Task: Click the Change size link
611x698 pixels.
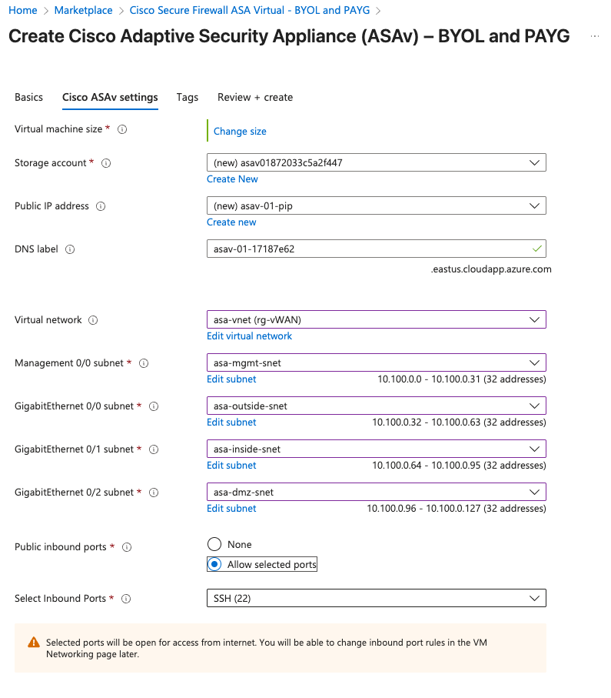Action: coord(240,132)
